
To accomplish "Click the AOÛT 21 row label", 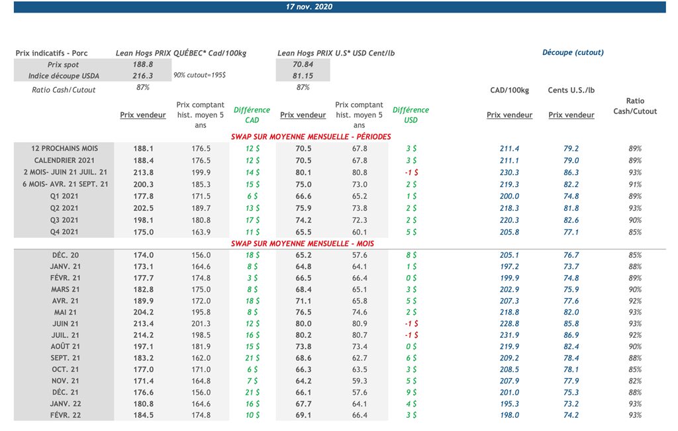I will pyautogui.click(x=65, y=346).
